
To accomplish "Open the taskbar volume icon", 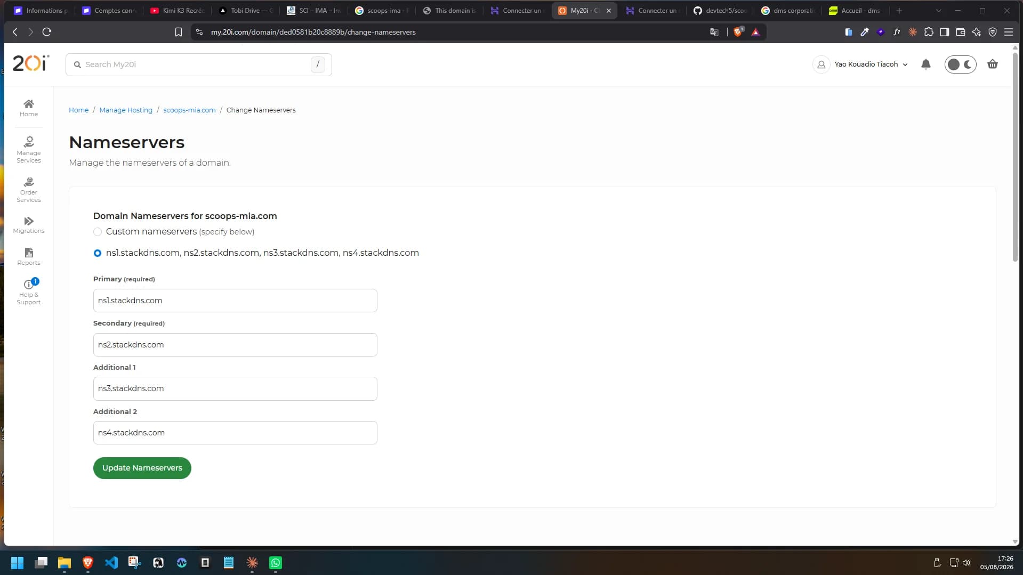I will tap(966, 563).
